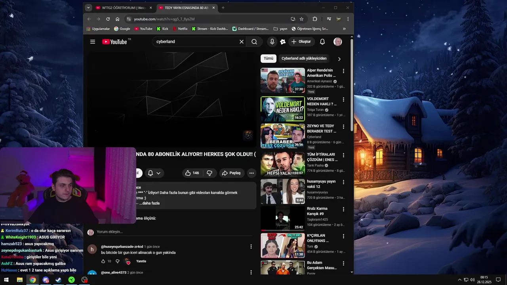
Task: Dislike the video with thumbs down
Action: (210, 173)
